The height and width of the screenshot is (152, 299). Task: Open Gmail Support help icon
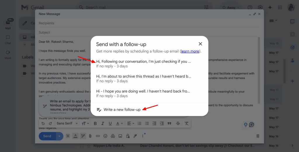pos(250,7)
